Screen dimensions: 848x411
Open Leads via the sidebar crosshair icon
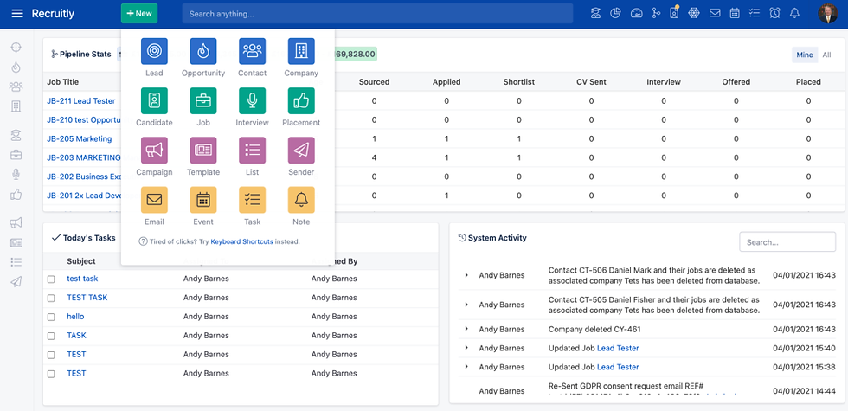[16, 48]
